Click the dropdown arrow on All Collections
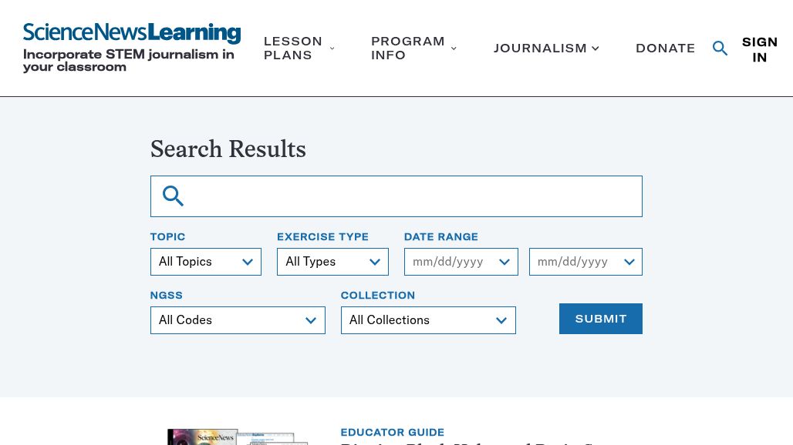The height and width of the screenshot is (445, 793). click(x=501, y=320)
